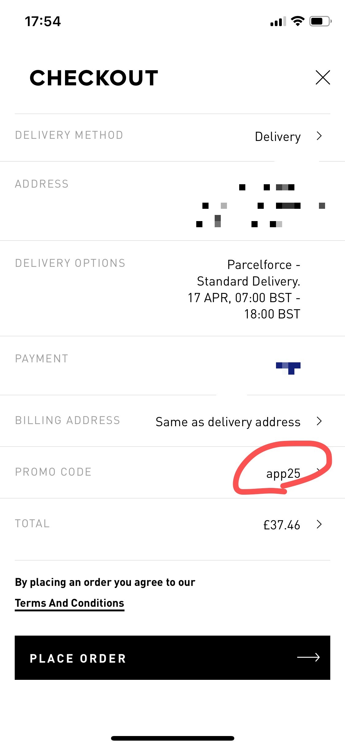Select the £37.46 total amount
This screenshot has height=748, width=345.
282,525
